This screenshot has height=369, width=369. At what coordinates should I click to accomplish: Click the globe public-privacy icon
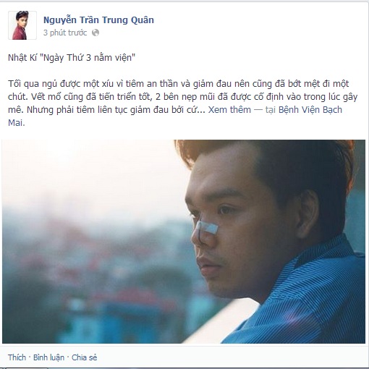click(96, 33)
